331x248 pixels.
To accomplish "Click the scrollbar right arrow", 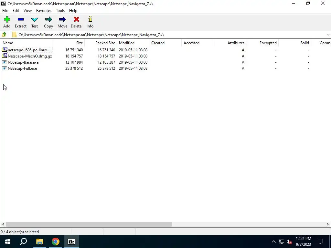I will pyautogui.click(x=328, y=224).
